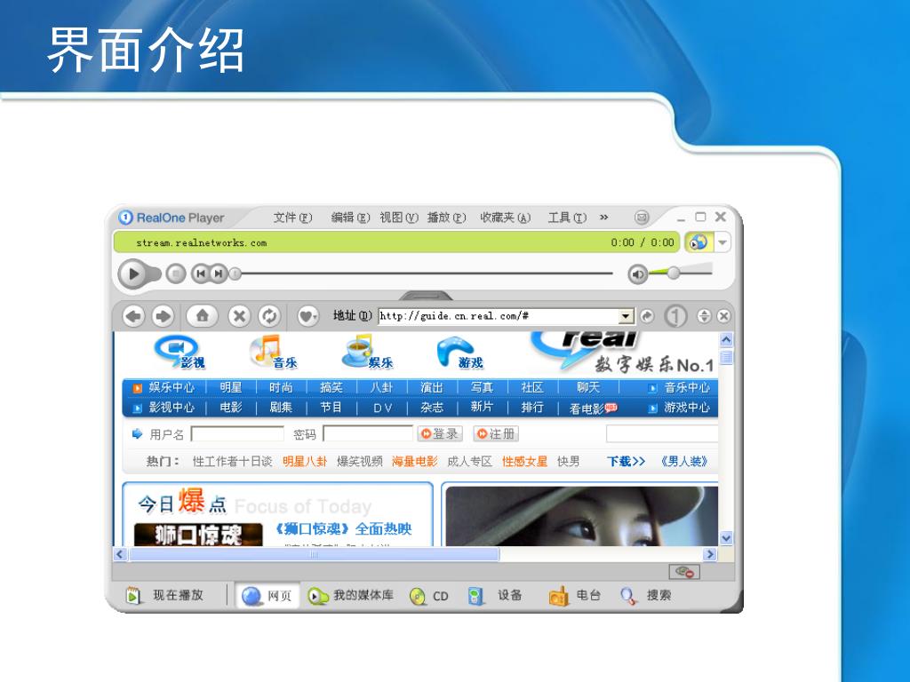910x682 pixels.
Task: Open the dropdown arrow next to globe
Action: click(x=722, y=242)
